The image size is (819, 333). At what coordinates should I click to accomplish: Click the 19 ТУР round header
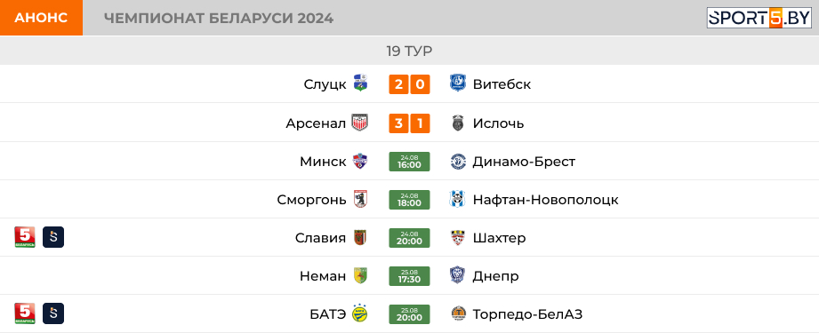coord(409,51)
